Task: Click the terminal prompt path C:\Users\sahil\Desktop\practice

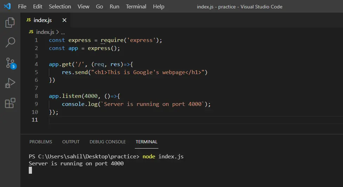Action: pos(87,157)
